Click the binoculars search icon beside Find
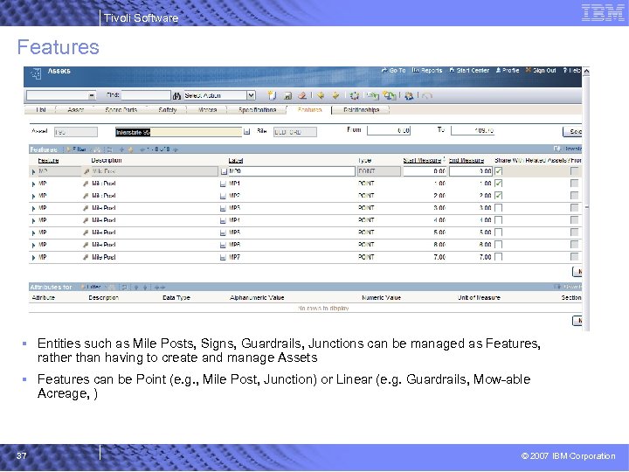The height and width of the screenshot is (472, 629). 176,95
